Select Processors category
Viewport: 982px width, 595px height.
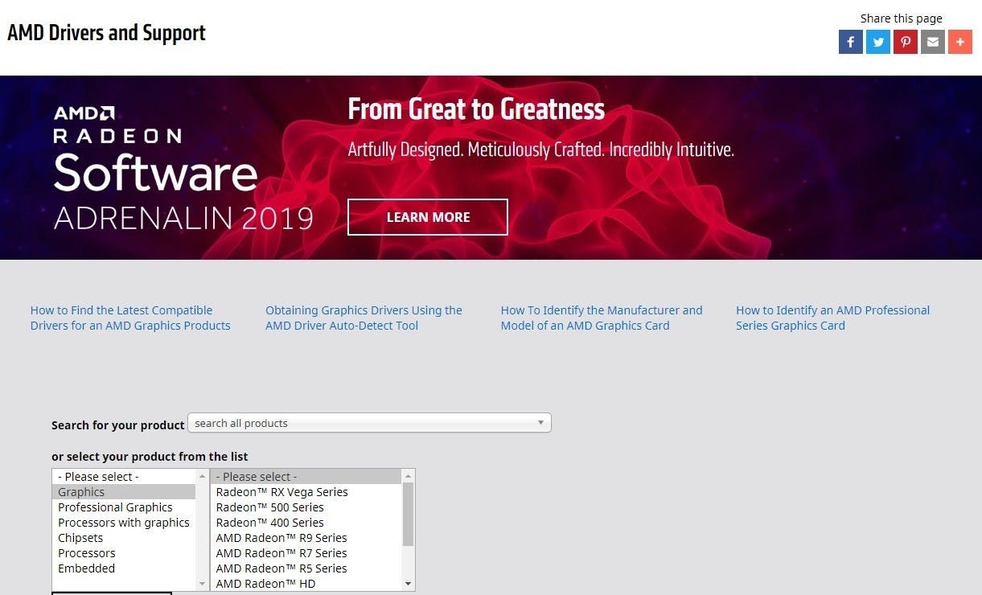[x=124, y=553]
